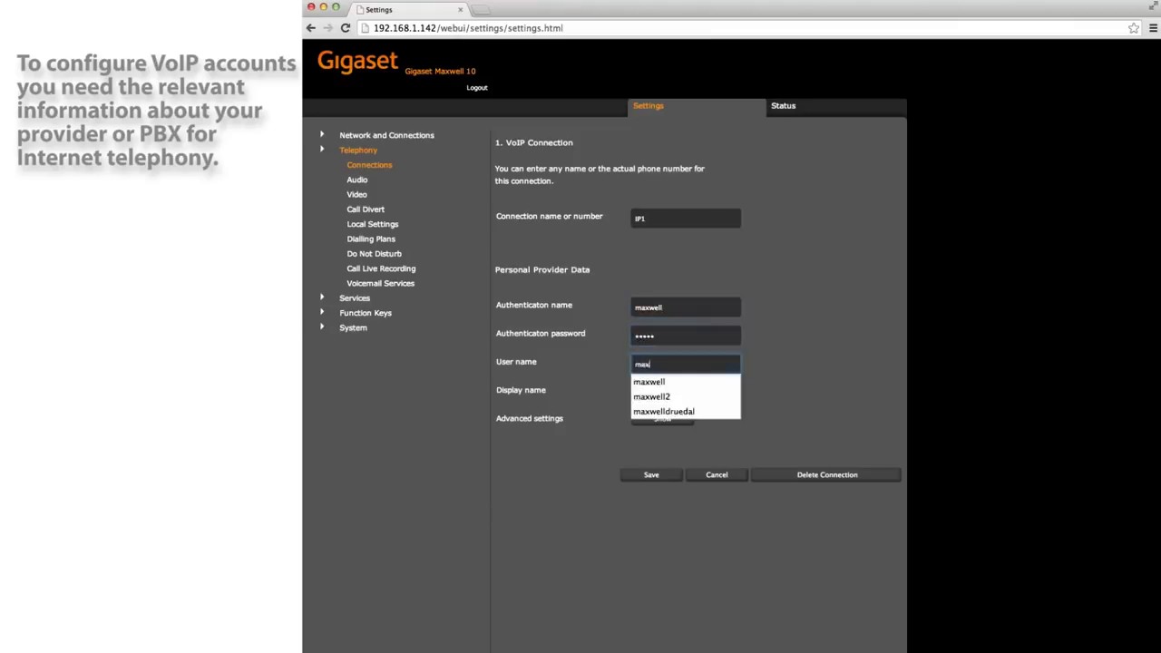
Task: Expand Network and Connections arrow
Action: tap(322, 135)
